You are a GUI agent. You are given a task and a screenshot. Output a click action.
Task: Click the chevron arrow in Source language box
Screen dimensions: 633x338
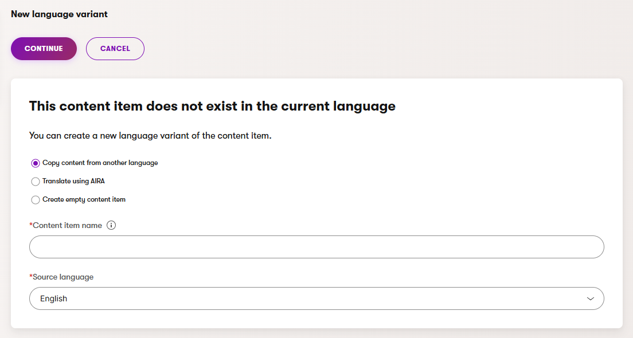(x=590, y=299)
